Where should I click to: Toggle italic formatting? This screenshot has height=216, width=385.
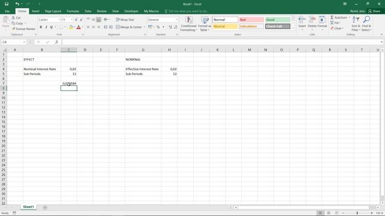coord(46,27)
